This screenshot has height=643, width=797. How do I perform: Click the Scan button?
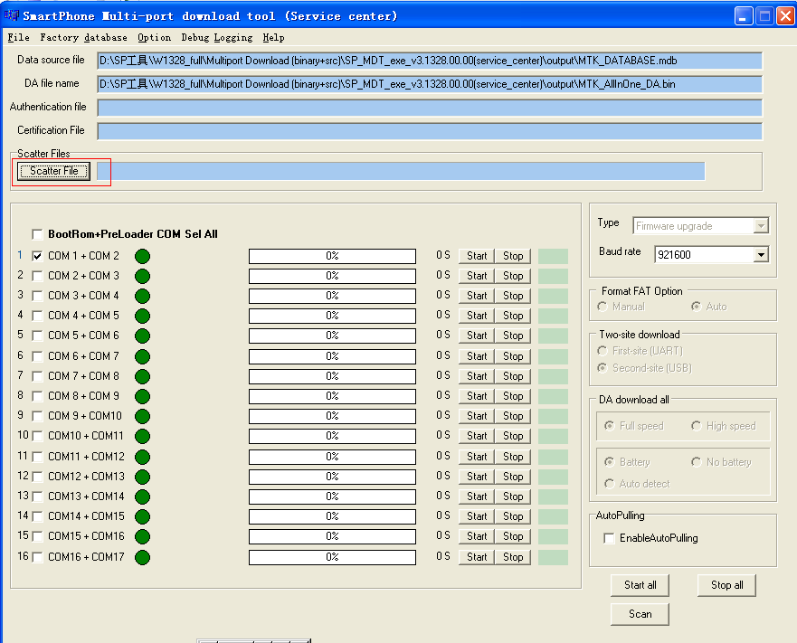click(x=640, y=614)
